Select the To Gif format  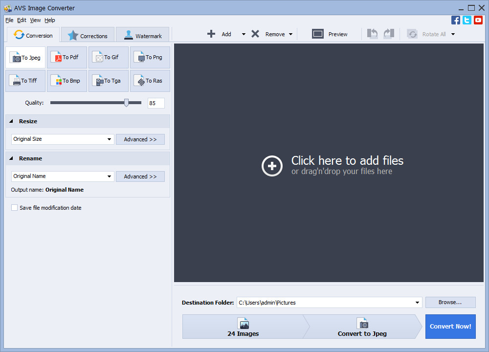tap(108, 57)
